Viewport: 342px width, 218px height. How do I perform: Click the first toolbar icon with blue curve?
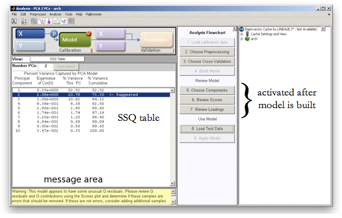click(x=15, y=21)
